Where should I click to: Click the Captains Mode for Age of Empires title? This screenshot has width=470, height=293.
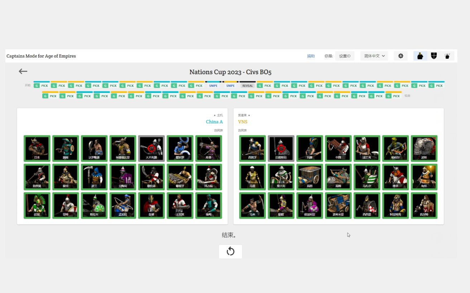41,56
